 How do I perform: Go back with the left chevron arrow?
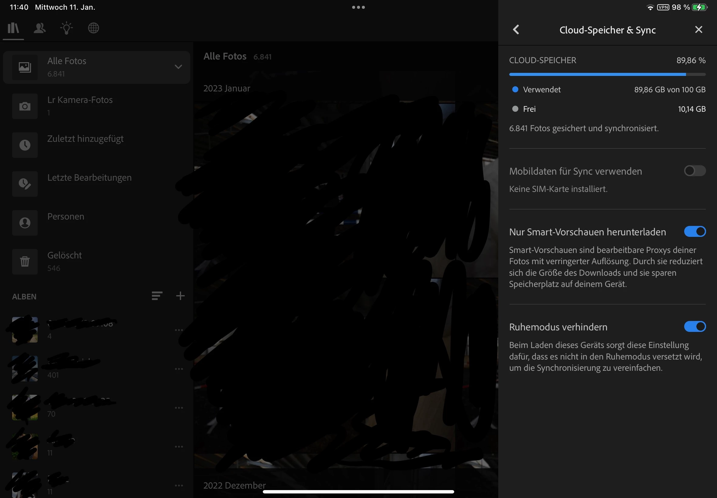pyautogui.click(x=516, y=30)
